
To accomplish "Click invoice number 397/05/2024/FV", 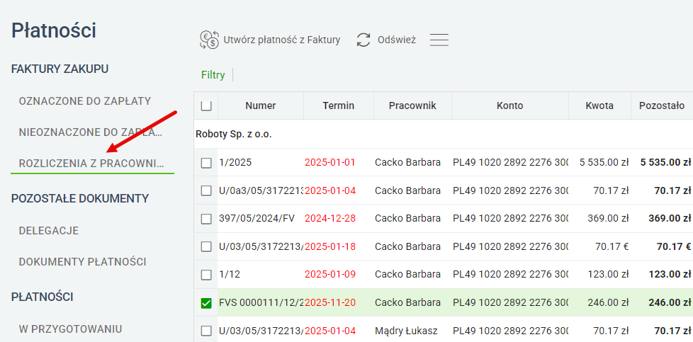I will click(257, 218).
